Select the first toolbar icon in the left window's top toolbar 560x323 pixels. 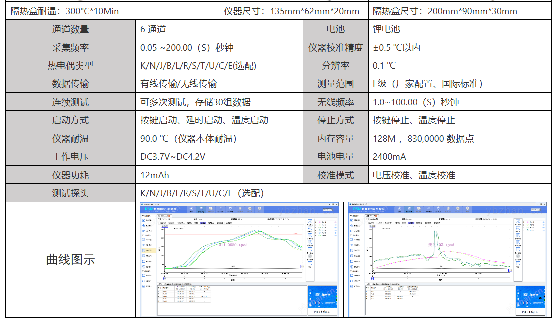click(x=191, y=208)
